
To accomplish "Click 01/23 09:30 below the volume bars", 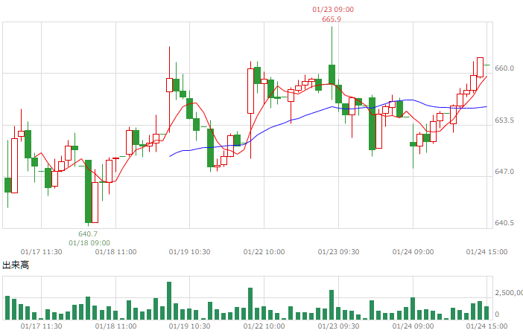I will click(x=338, y=326).
